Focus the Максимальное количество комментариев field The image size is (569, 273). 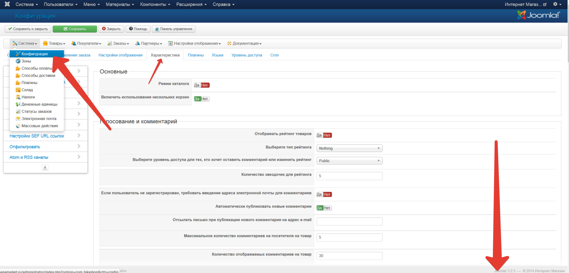click(x=349, y=237)
